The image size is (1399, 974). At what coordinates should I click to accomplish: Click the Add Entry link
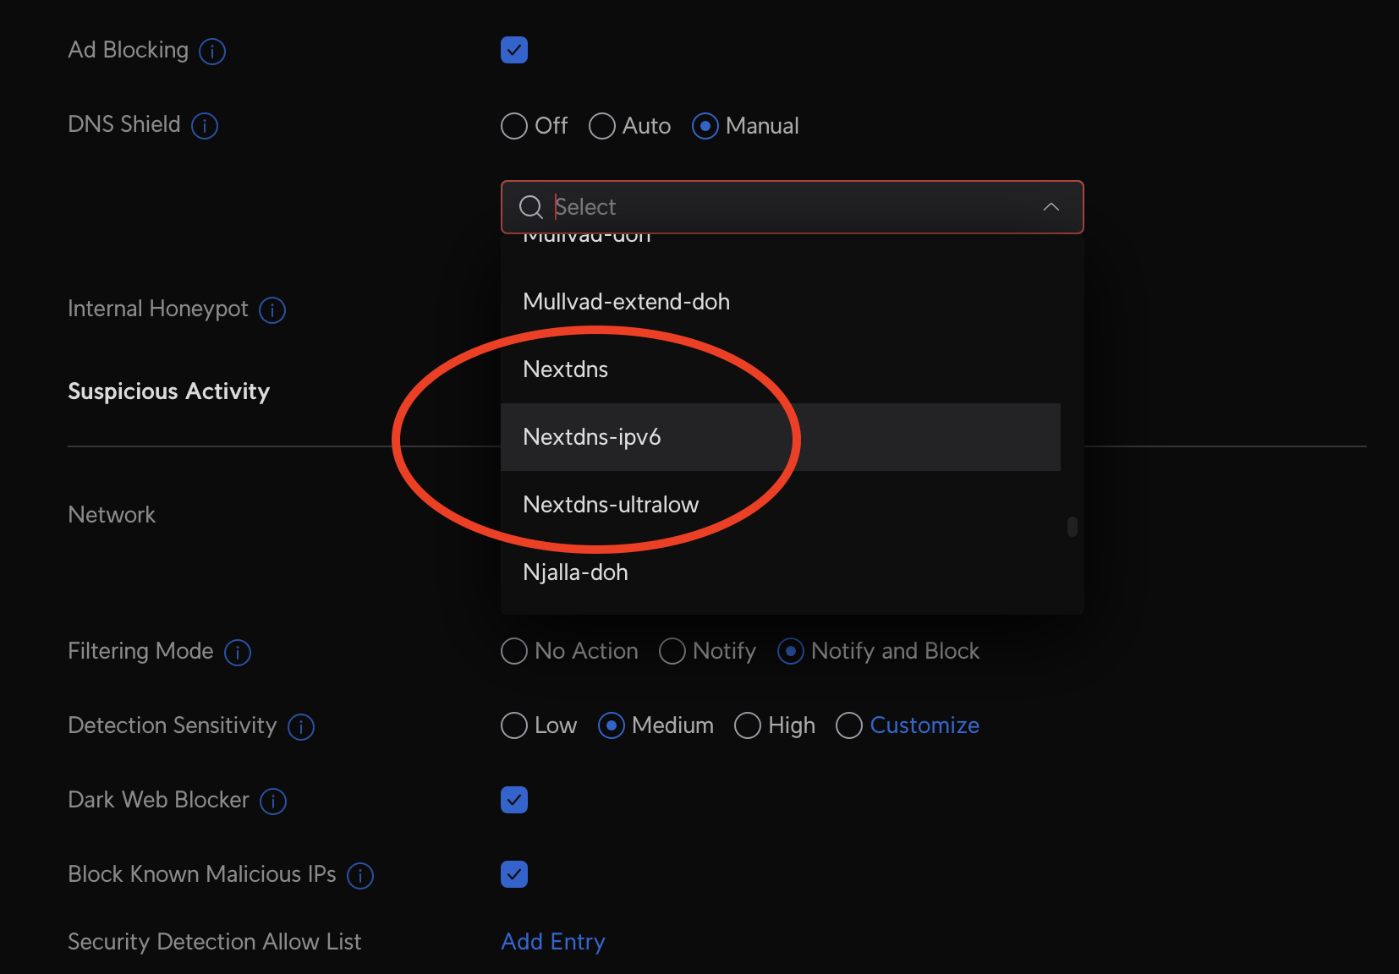click(553, 942)
